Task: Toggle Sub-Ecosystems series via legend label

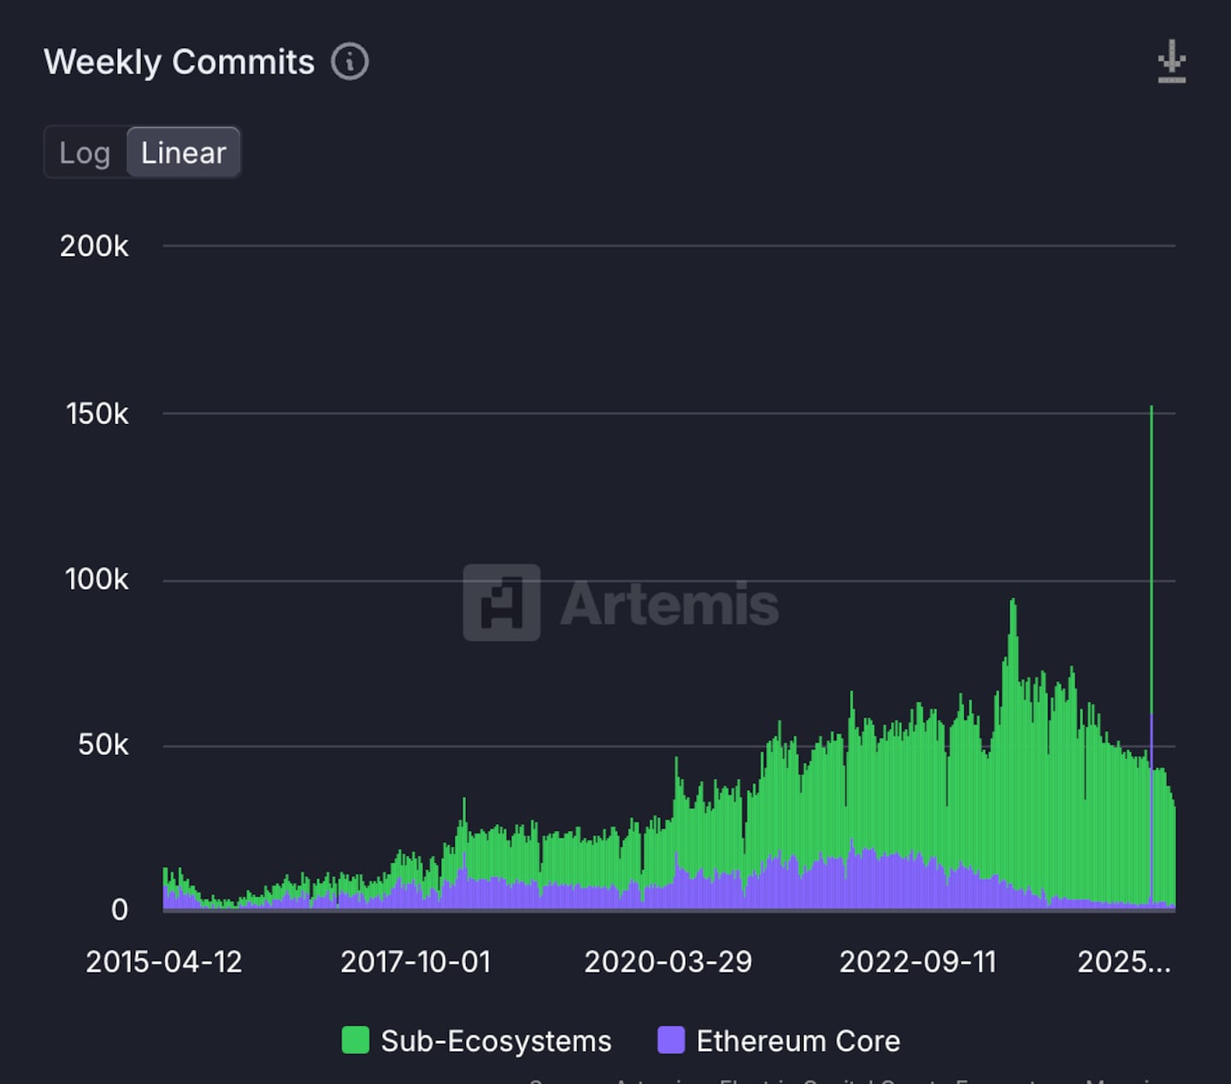Action: click(x=496, y=1040)
